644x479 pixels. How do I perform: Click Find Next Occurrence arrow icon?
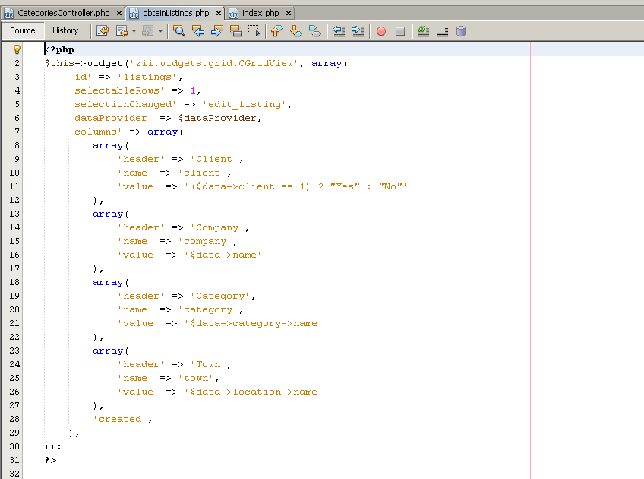point(217,31)
